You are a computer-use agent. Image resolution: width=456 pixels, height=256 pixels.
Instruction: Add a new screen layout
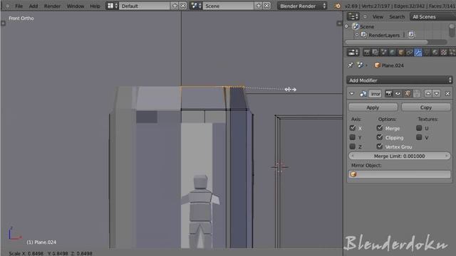pyautogui.click(x=175, y=6)
